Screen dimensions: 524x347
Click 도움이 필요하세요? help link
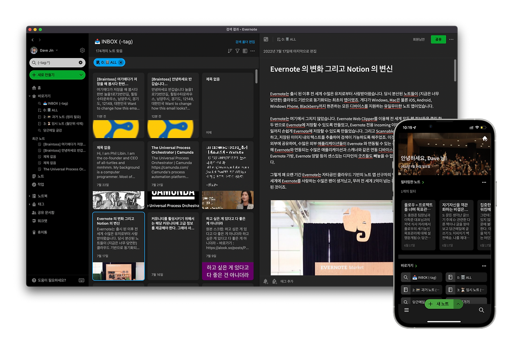coord(49,280)
